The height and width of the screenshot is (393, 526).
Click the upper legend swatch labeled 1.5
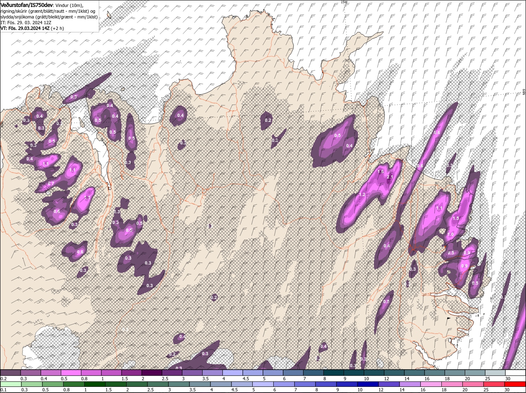(131, 373)
